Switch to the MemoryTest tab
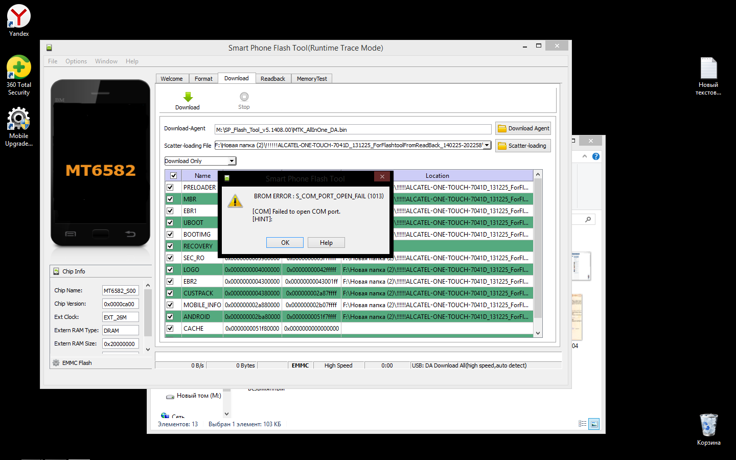The image size is (736, 460). [x=312, y=79]
